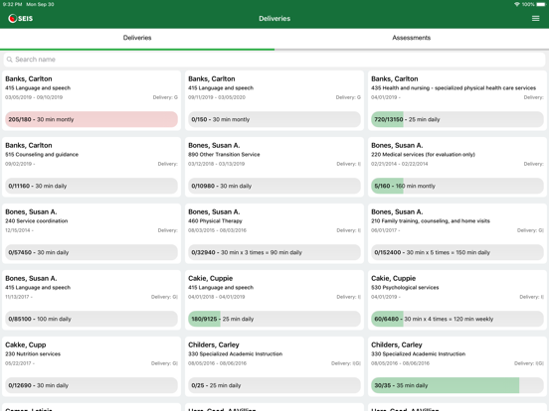The width and height of the screenshot is (549, 411).
Task: Select the 720/13150 25 min daily progress bar
Action: (x=457, y=119)
